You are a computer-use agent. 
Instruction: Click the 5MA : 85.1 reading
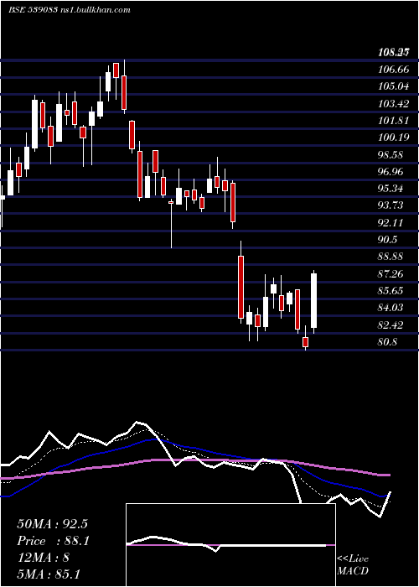(49, 574)
